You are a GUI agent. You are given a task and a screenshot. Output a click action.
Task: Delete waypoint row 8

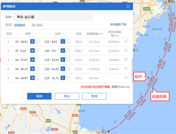click(126, 68)
